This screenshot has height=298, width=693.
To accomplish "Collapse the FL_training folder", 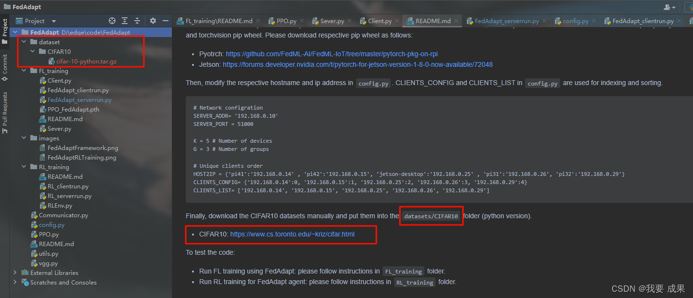I will [24, 71].
